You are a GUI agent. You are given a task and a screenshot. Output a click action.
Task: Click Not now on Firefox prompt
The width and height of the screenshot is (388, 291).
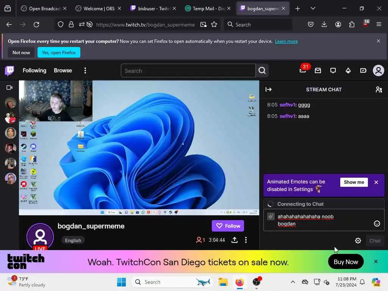coord(21,52)
